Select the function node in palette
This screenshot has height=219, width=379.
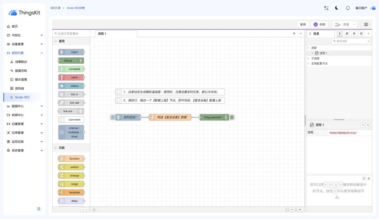[71, 159]
